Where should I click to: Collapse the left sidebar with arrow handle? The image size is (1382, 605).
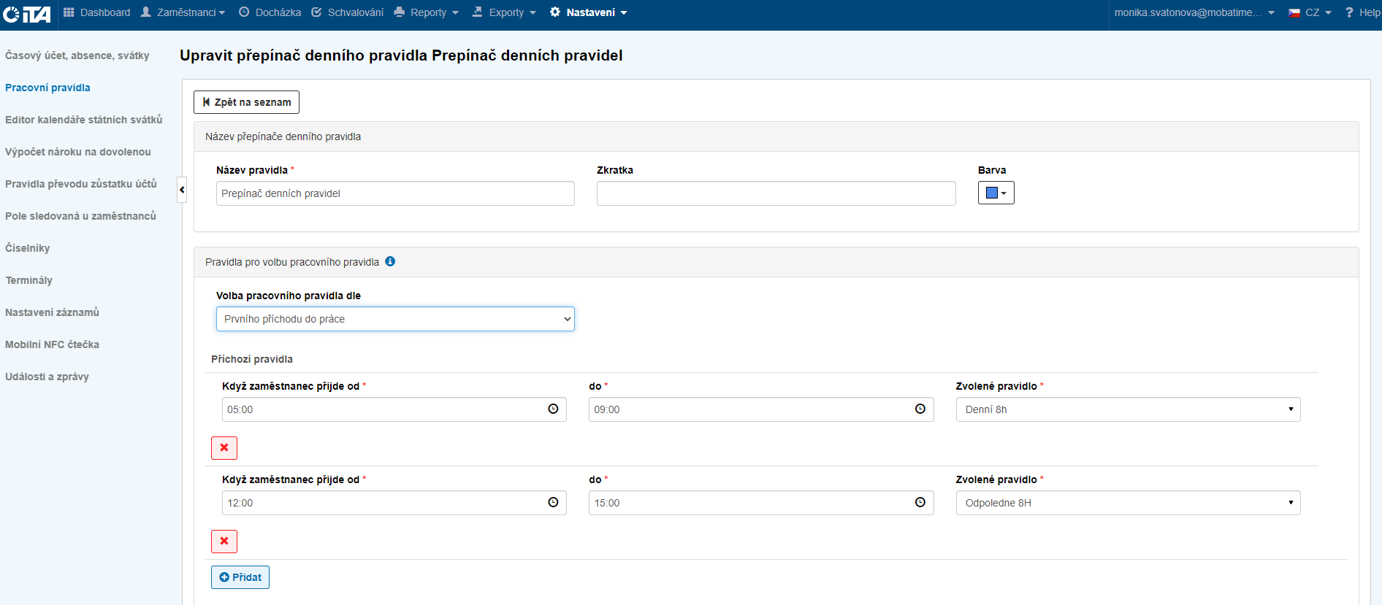pyautogui.click(x=182, y=190)
